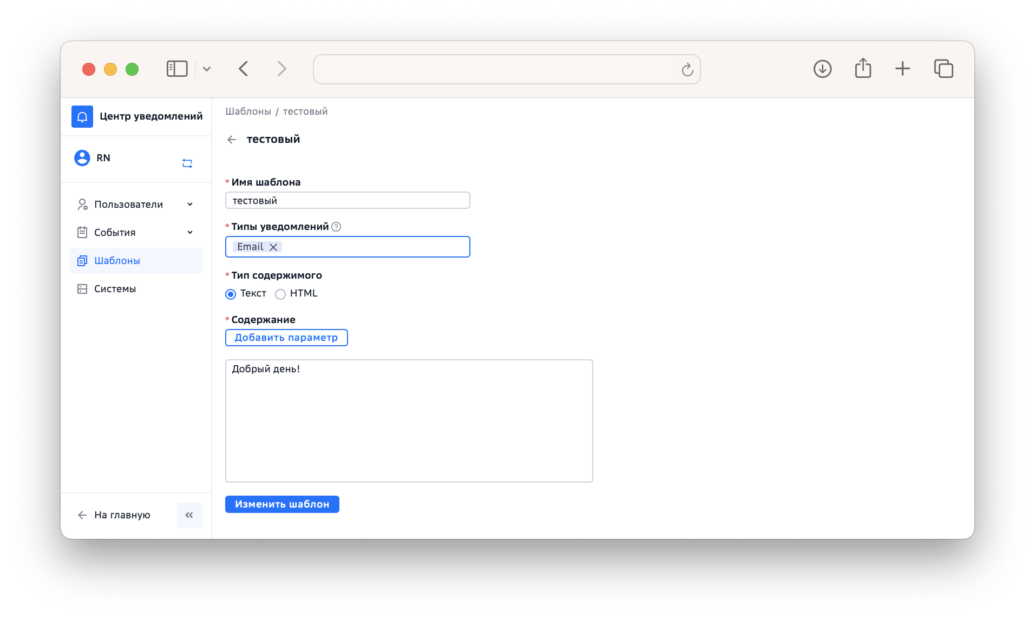Click browser sidebar toggle icon
The height and width of the screenshot is (619, 1035).
pos(177,69)
